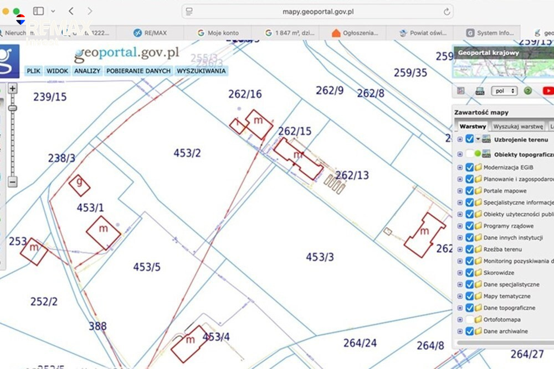Click the first toolbar icon left of the WMS icon
Screen dimensions: 554x369
461,91
